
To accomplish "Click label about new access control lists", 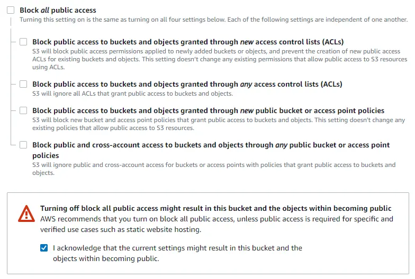I will point(188,42).
